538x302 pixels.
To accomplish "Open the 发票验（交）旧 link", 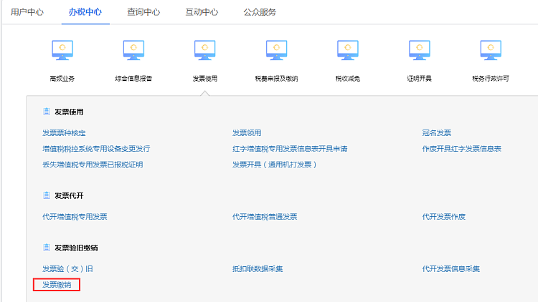I will point(67,269).
